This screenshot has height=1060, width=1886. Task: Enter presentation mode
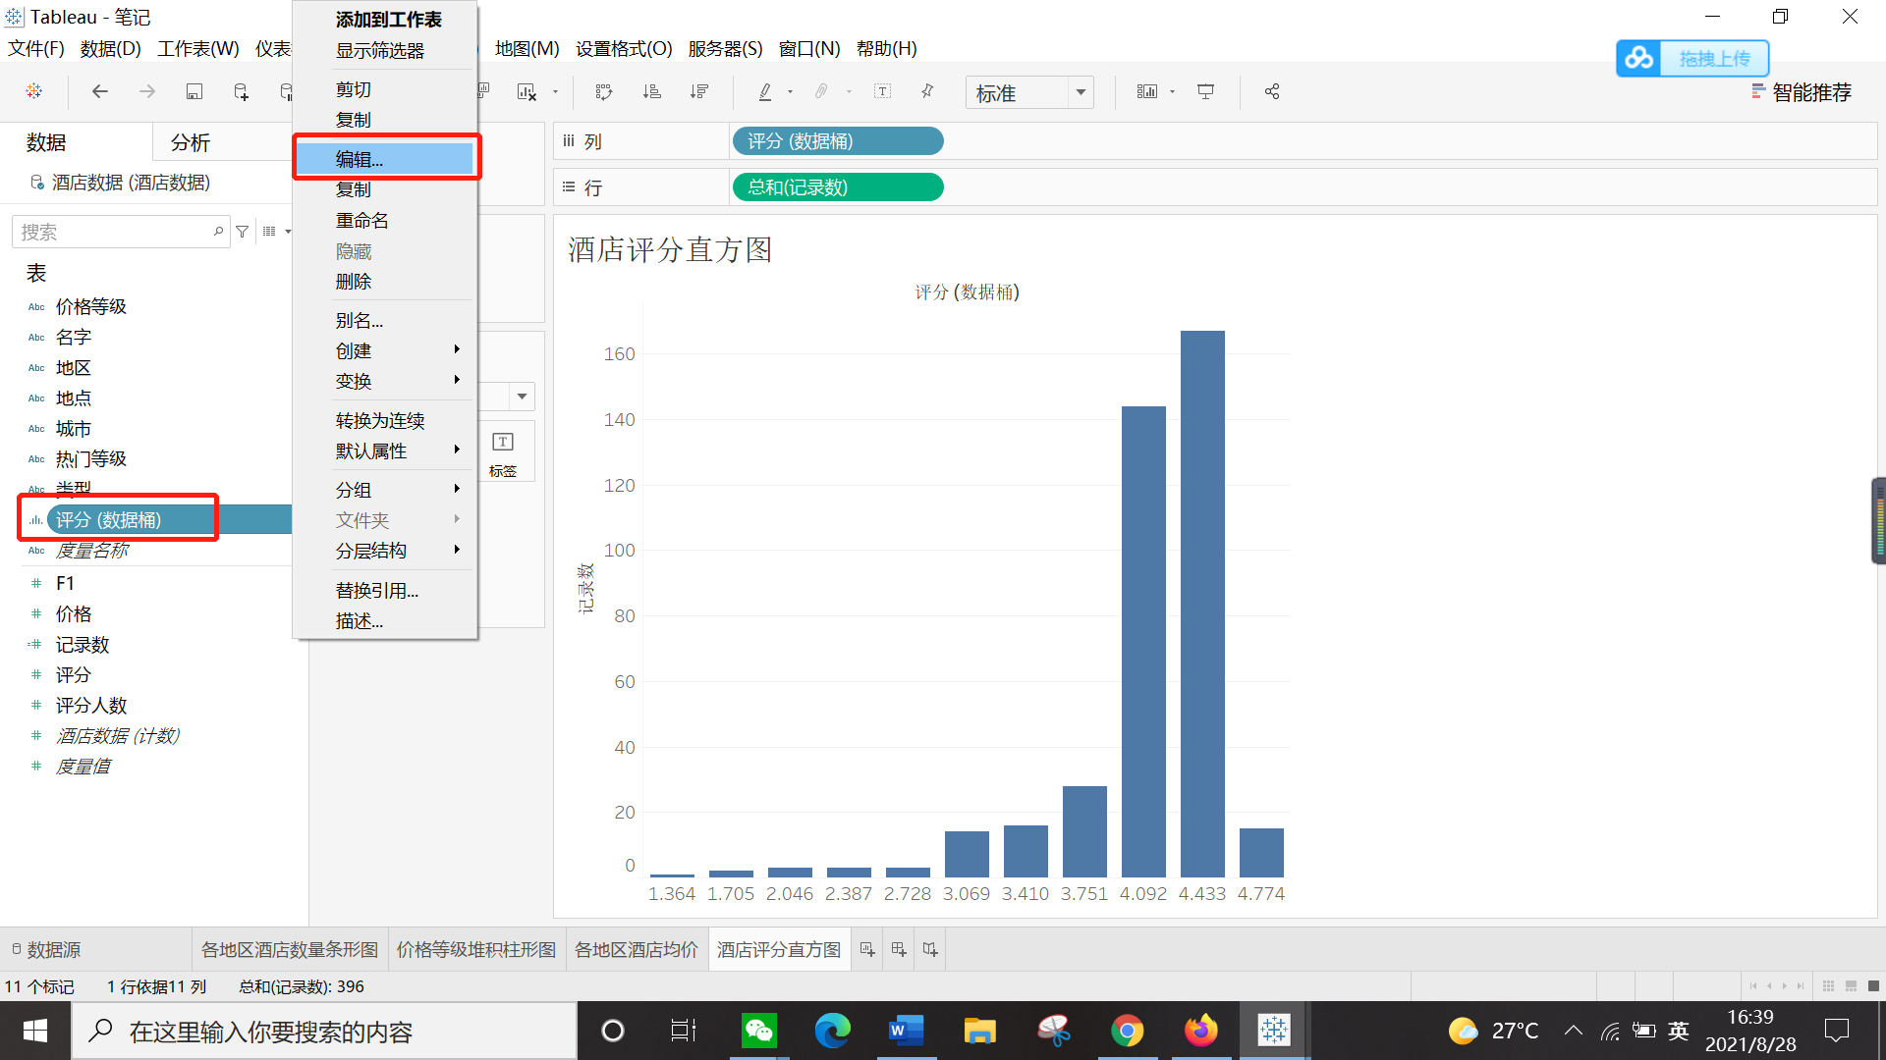[1205, 91]
